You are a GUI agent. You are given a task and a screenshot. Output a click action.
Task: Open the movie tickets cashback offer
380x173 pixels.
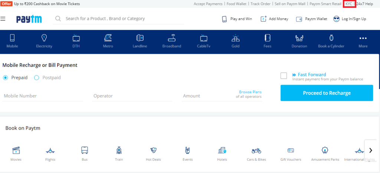pos(47,4)
